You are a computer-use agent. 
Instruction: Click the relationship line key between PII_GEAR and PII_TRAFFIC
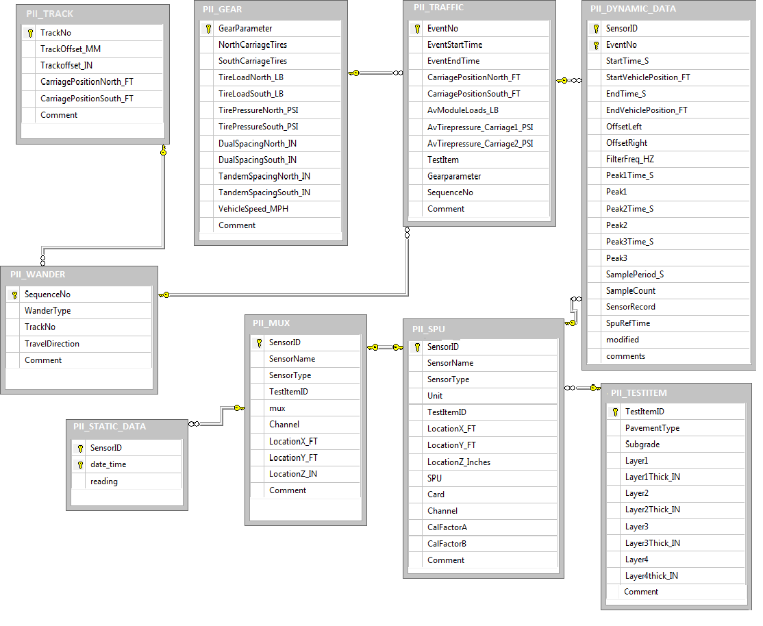pos(354,73)
